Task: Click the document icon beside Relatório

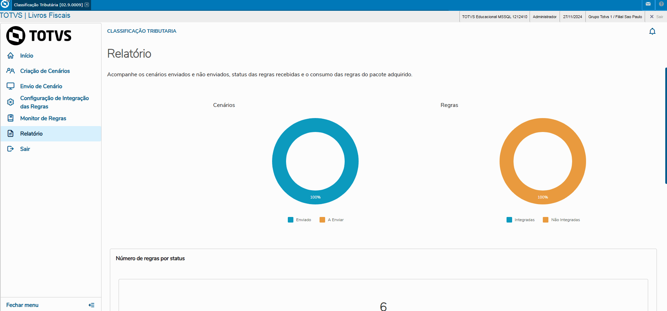Action: (10, 133)
